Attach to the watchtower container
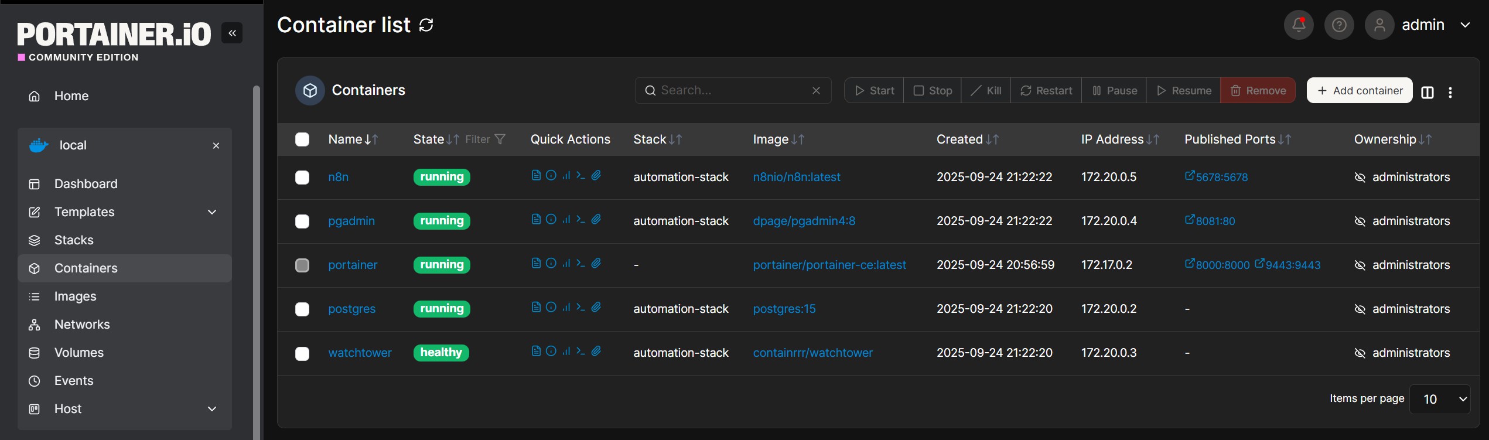 coord(596,351)
